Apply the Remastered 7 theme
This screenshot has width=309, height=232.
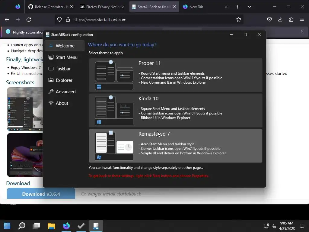pos(175,146)
